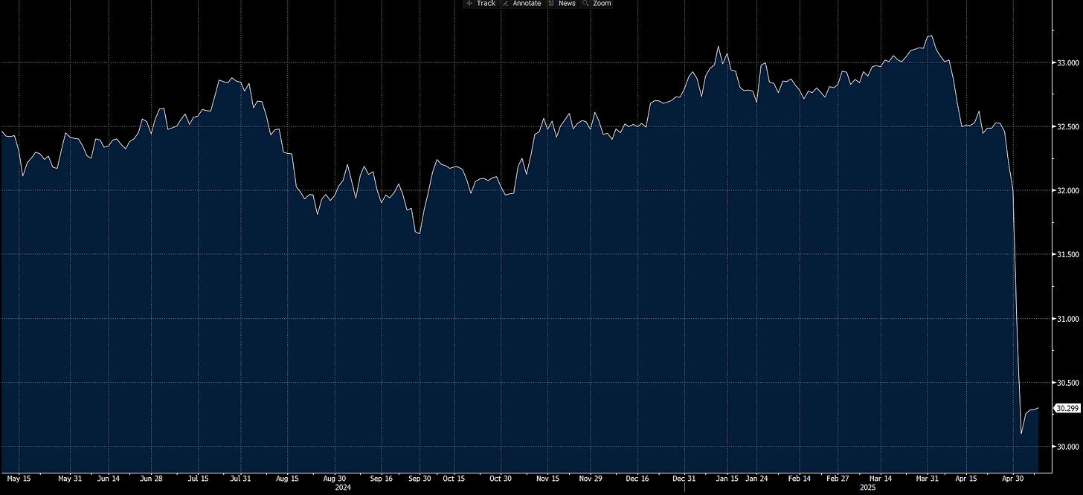Screen dimensions: 1083x495
Task: Click the May 15 date label
Action: (x=19, y=479)
